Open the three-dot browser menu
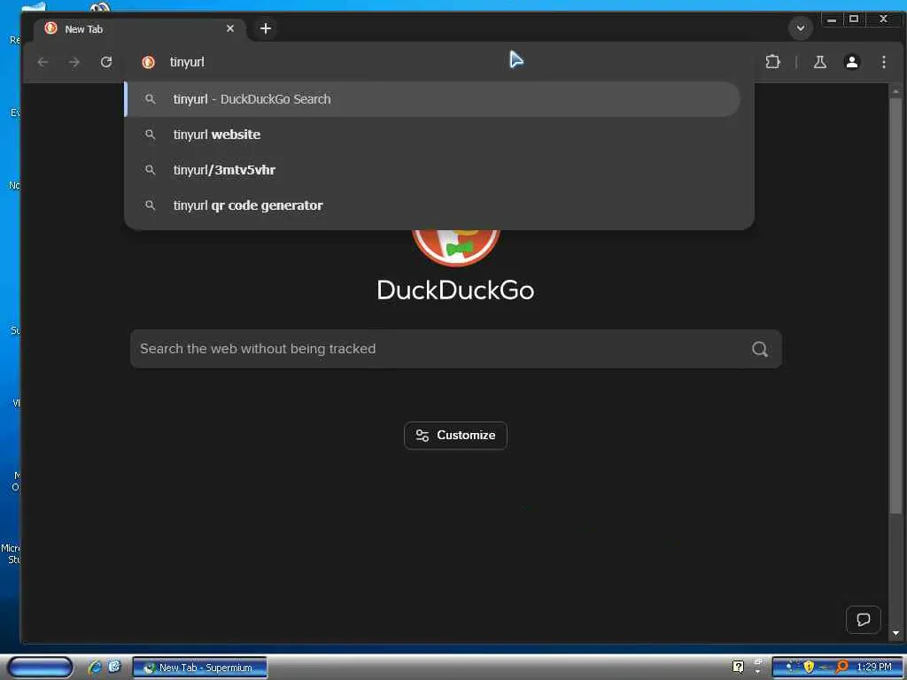The width and height of the screenshot is (907, 680). coord(883,62)
